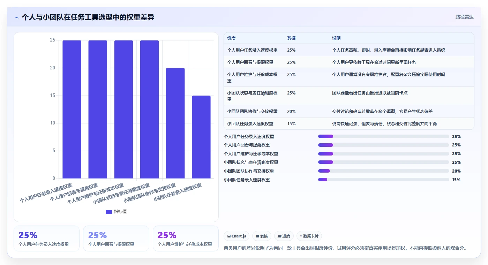Click the chart bar for 小团队状态与责任清晰度权重
This screenshot has width=488, height=265.
[x=149, y=109]
